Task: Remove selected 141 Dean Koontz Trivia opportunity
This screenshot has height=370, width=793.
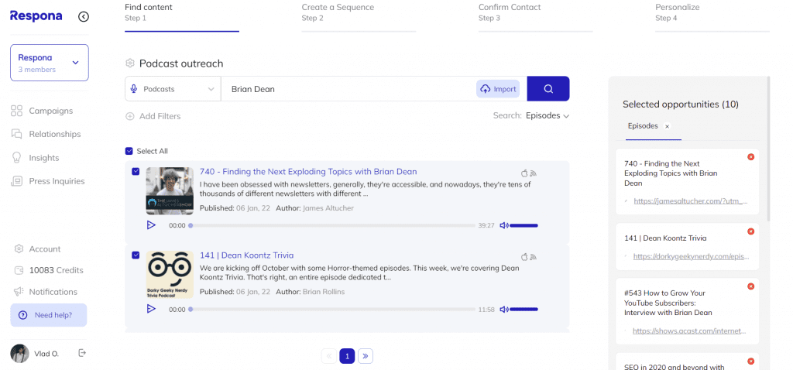Action: (750, 231)
